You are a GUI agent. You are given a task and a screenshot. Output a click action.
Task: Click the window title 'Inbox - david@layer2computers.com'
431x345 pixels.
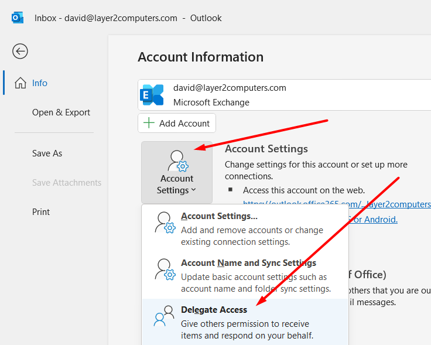point(106,18)
